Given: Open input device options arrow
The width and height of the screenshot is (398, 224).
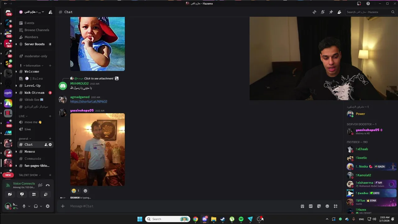Looking at the screenshot, I should click(29, 206).
